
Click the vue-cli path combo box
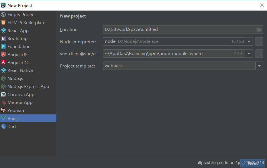pos(178,54)
